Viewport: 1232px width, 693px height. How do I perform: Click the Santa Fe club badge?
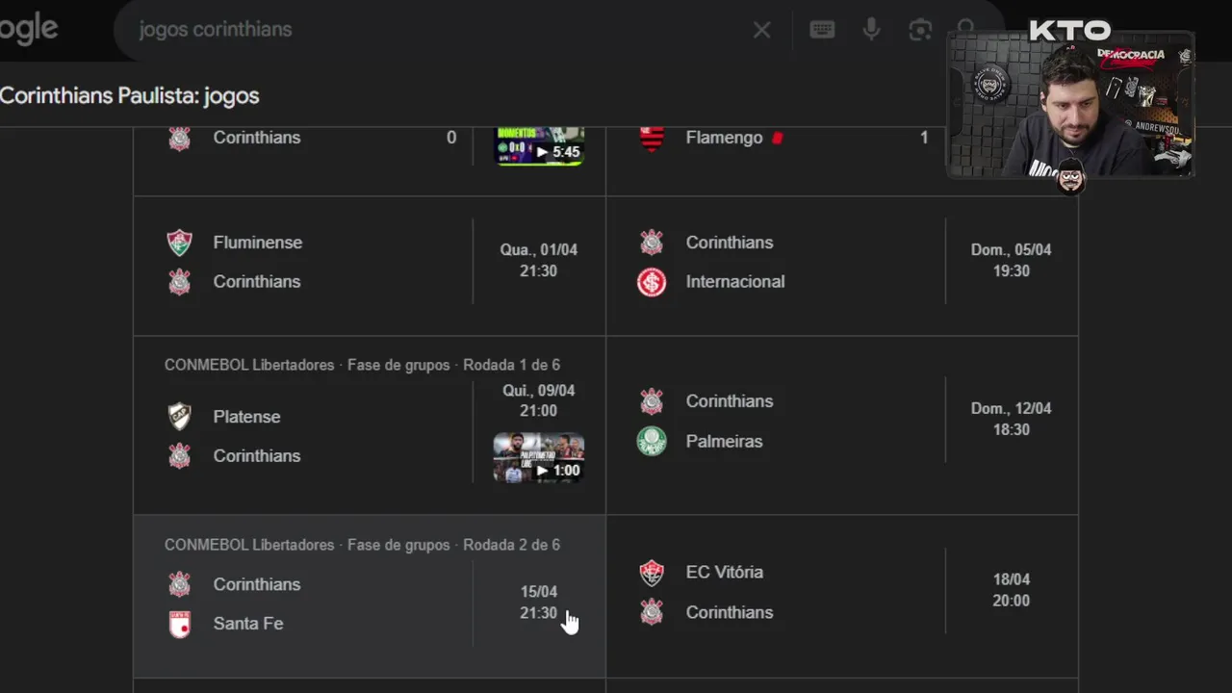click(x=180, y=624)
